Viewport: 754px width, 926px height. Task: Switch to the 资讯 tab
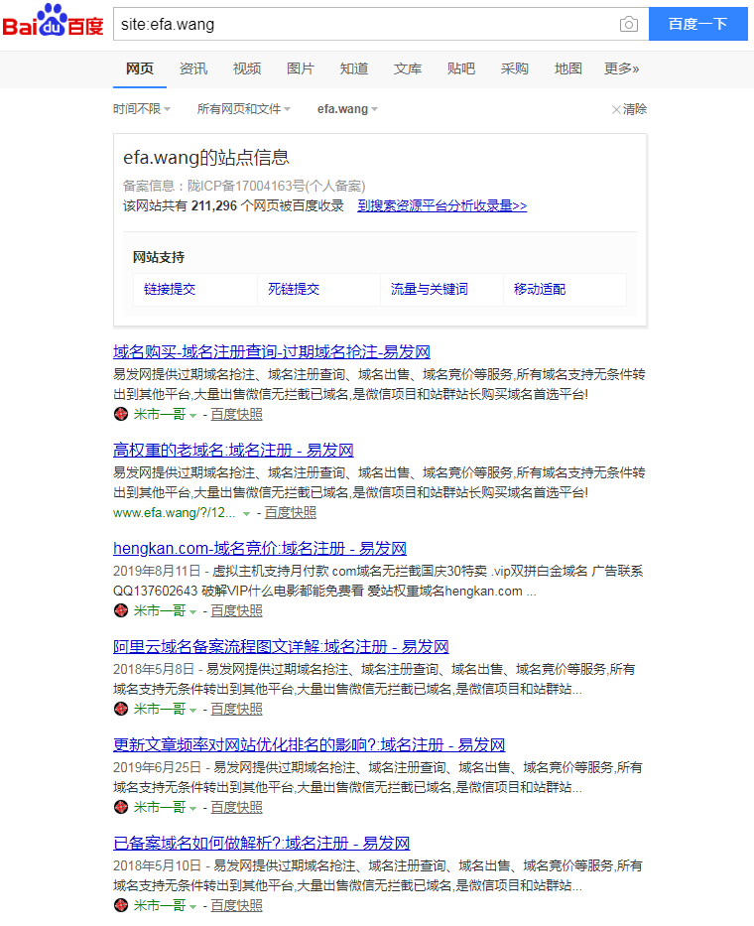tap(193, 68)
